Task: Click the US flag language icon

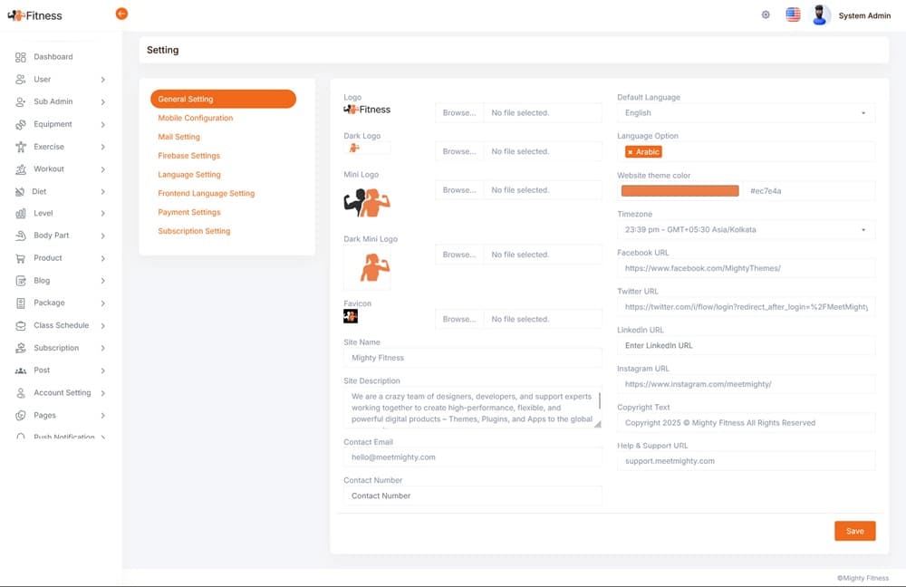Action: [793, 15]
